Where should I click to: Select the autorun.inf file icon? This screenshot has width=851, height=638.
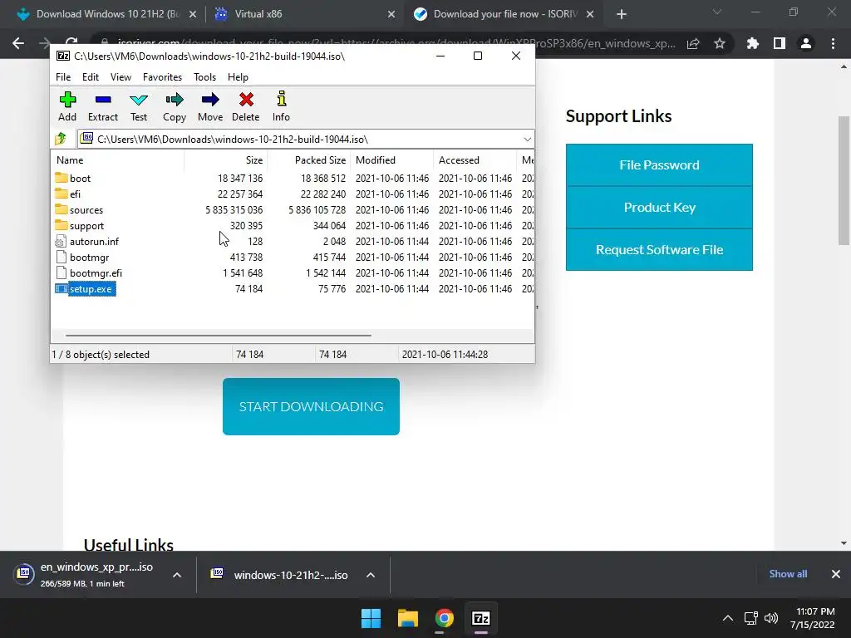click(x=61, y=242)
